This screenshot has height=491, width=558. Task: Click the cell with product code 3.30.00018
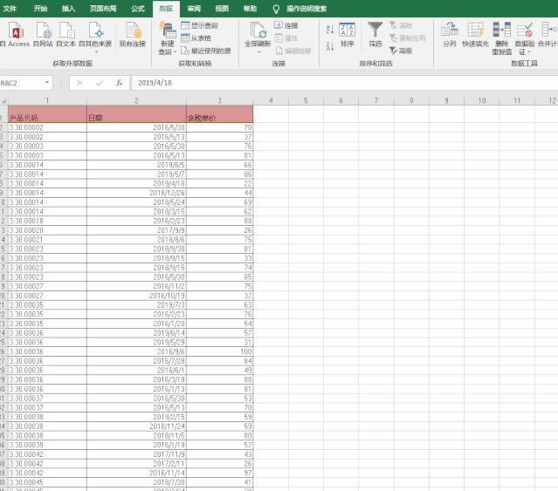47,221
